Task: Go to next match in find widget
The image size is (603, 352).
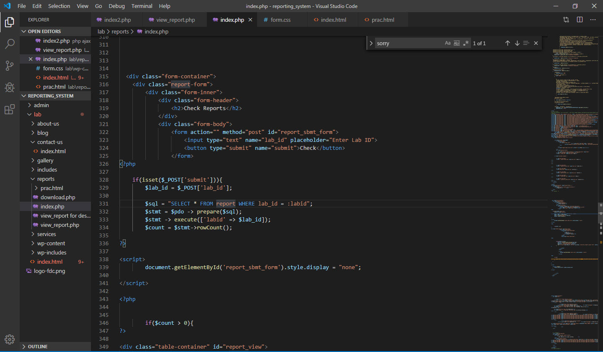Action: pyautogui.click(x=517, y=43)
